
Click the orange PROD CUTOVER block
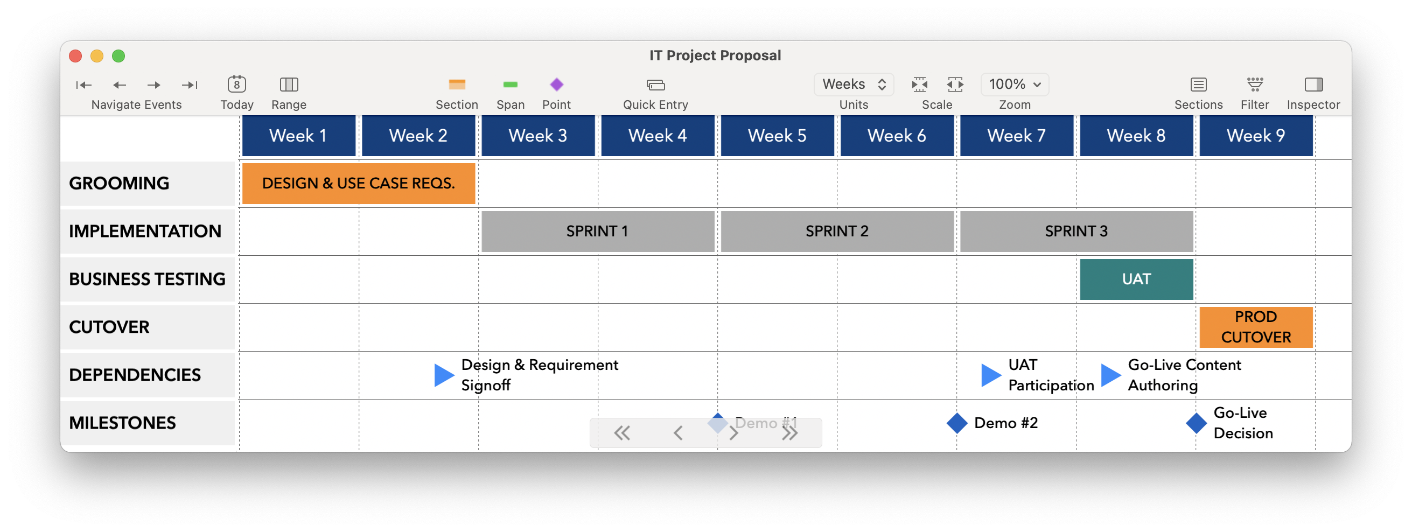(x=1256, y=327)
